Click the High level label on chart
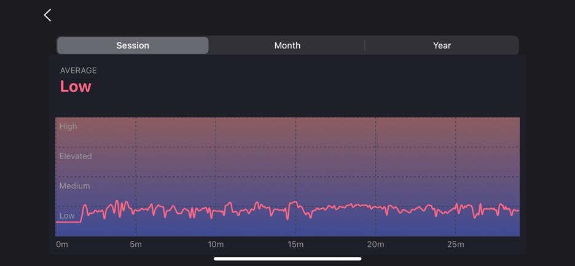This screenshot has height=266, width=575. pyautogui.click(x=68, y=127)
